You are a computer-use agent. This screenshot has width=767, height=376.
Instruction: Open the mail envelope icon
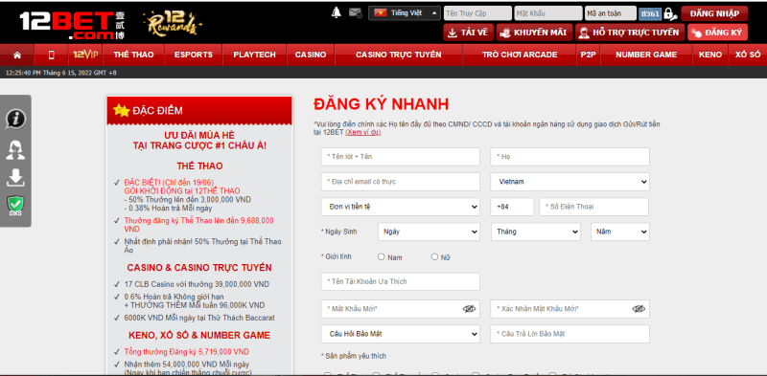coord(356,13)
